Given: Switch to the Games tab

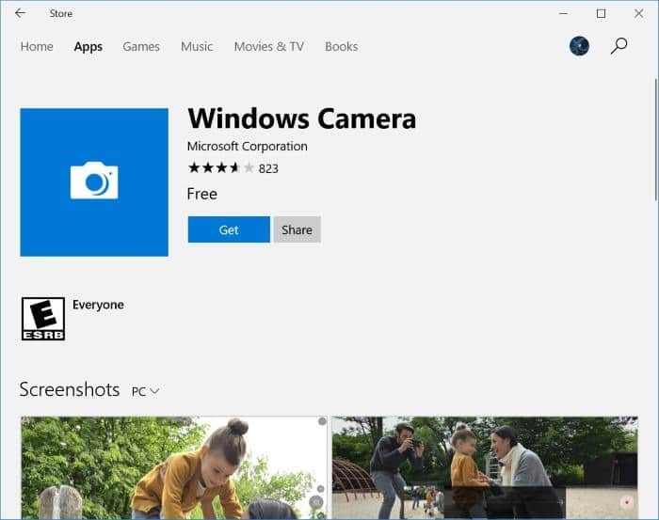Looking at the screenshot, I should [141, 47].
